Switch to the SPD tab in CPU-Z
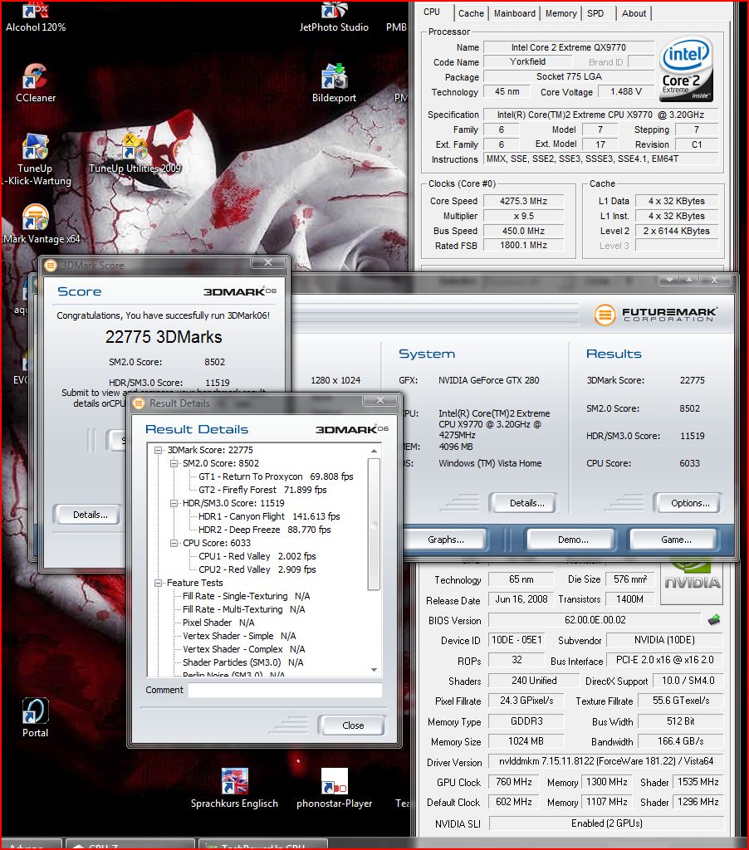This screenshot has width=749, height=850. click(x=595, y=13)
